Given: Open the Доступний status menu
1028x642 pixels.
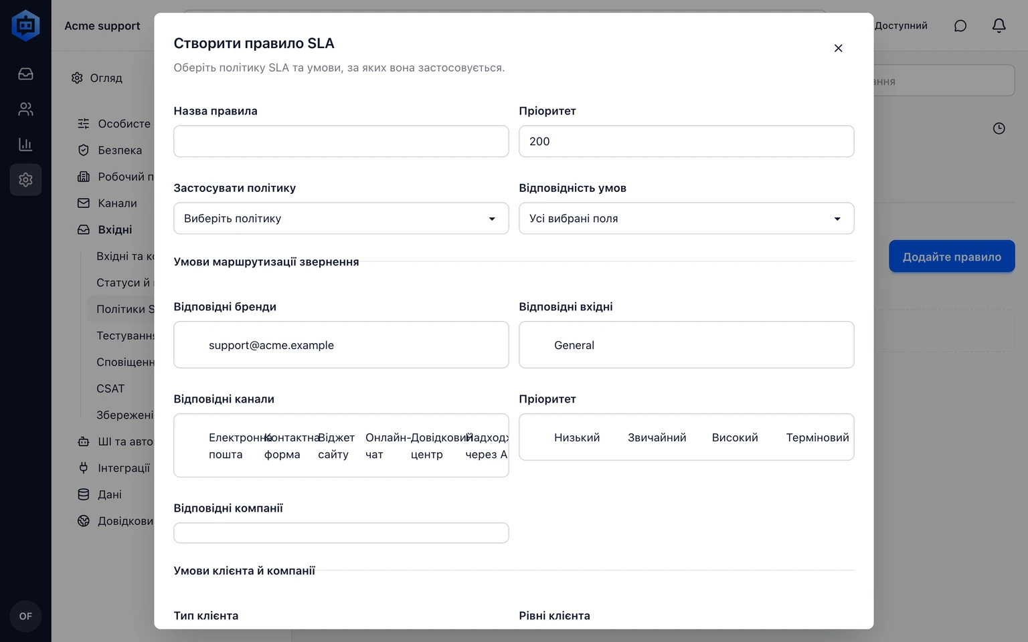Looking at the screenshot, I should pyautogui.click(x=901, y=25).
